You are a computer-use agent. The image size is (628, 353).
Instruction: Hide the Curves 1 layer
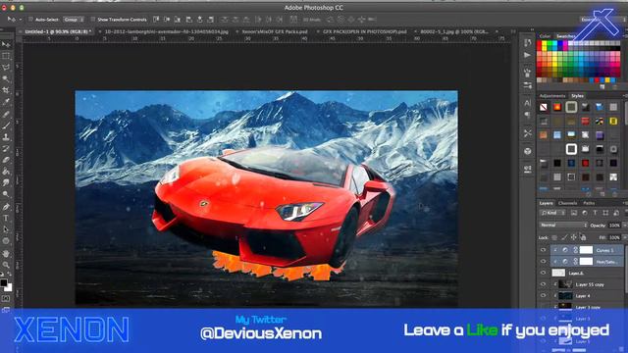pyautogui.click(x=543, y=250)
